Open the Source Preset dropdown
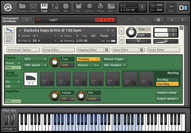This screenshot has width=191, height=133. click(x=13, y=63)
